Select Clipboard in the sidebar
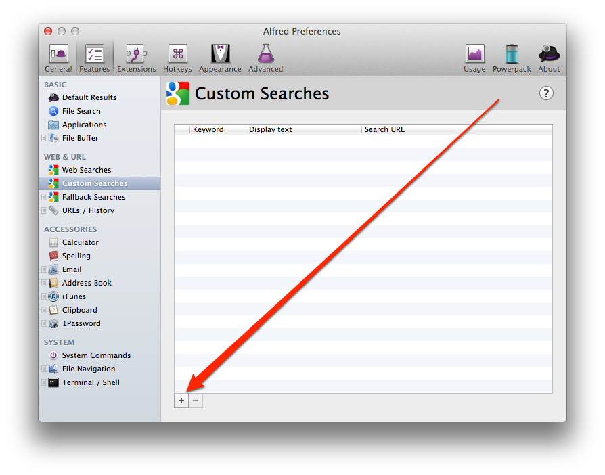 [x=99, y=310]
